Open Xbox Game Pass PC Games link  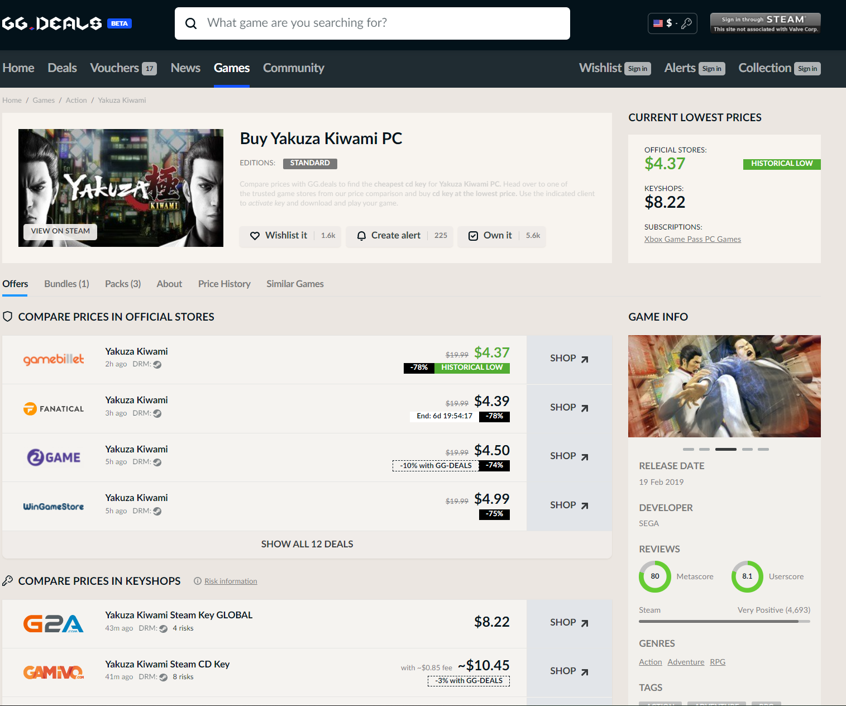pos(692,239)
